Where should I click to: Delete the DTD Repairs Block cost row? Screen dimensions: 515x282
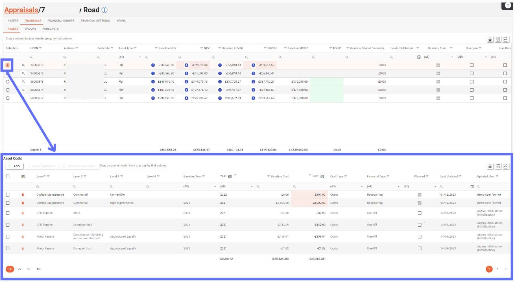tap(23, 213)
